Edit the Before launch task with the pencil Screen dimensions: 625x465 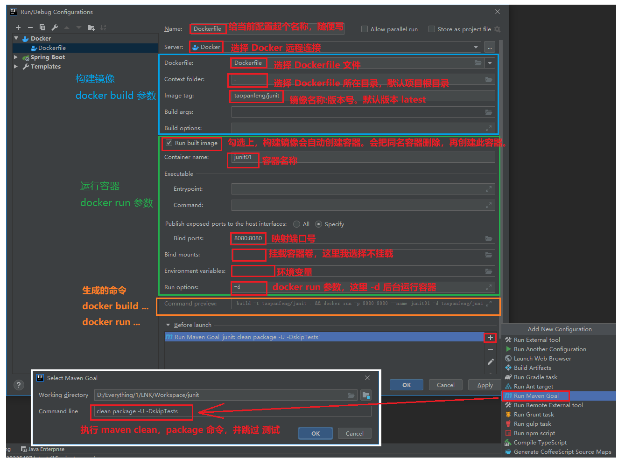(491, 361)
